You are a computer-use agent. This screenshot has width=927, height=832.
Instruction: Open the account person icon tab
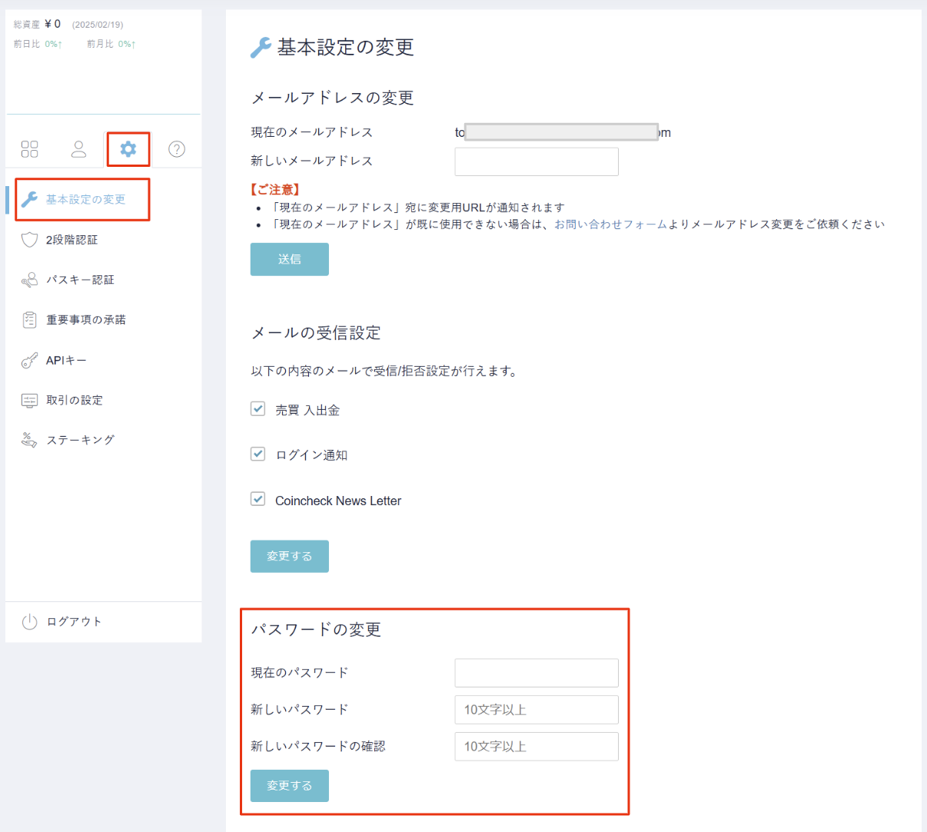pyautogui.click(x=78, y=149)
